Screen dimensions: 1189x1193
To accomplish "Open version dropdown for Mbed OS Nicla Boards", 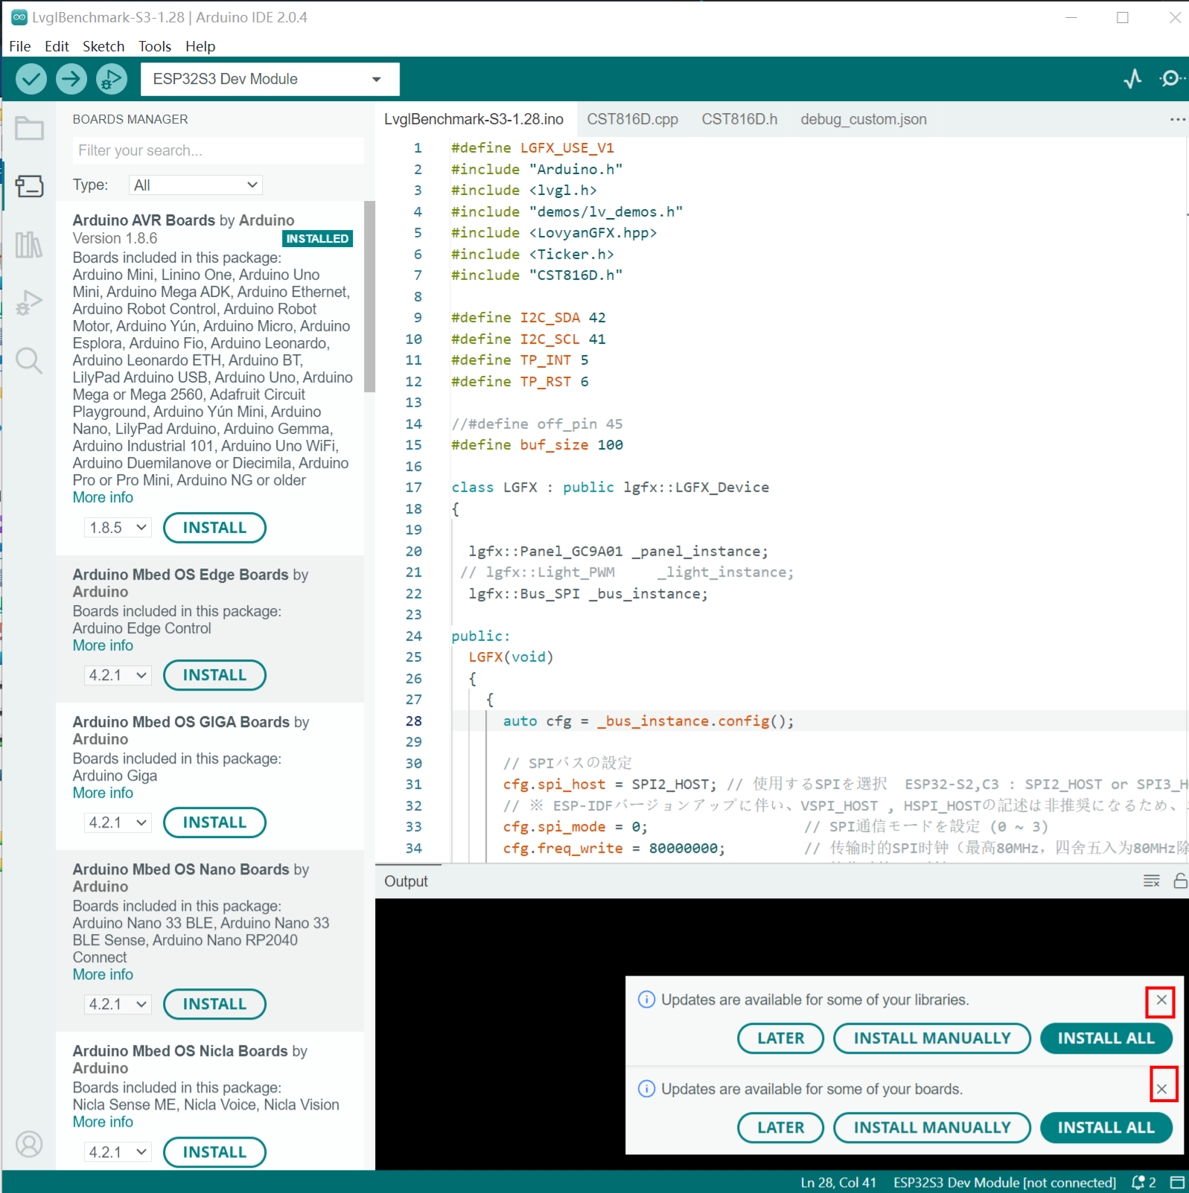I will [x=118, y=1152].
